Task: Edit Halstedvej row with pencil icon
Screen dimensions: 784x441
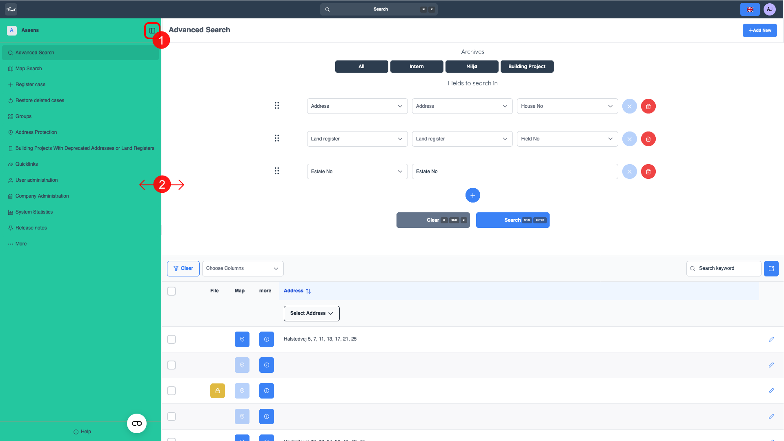Action: click(771, 339)
